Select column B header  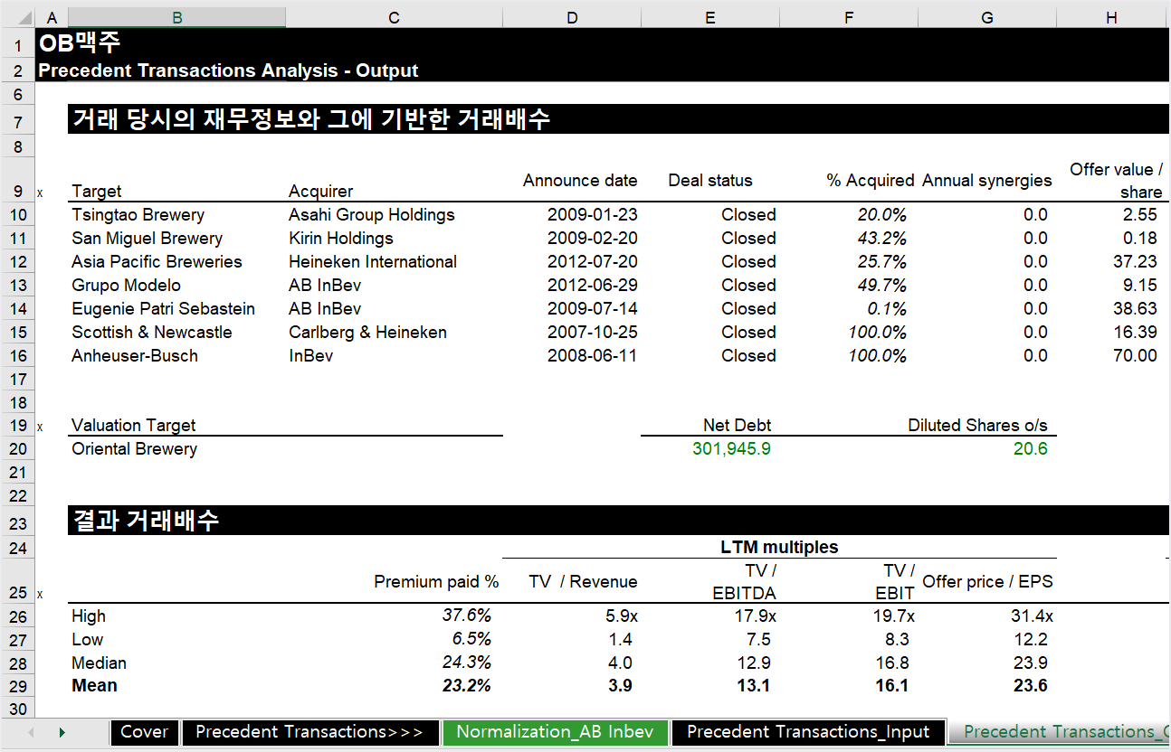click(x=176, y=18)
